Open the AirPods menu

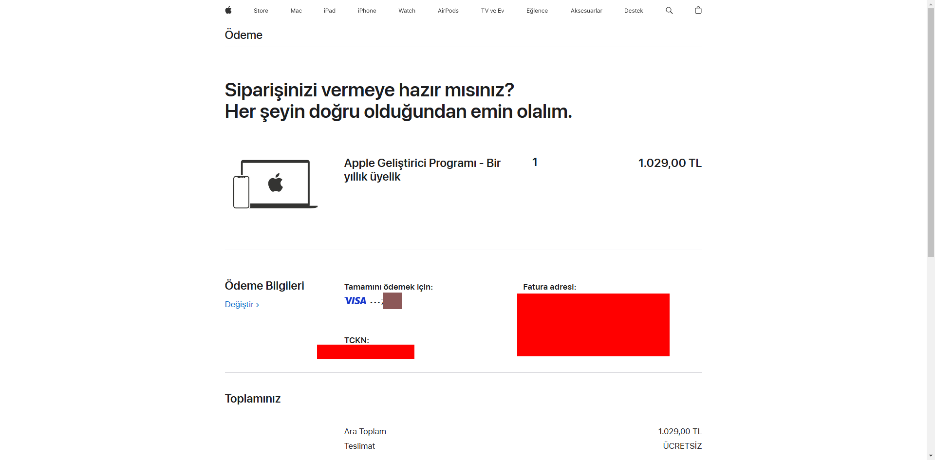coord(448,11)
